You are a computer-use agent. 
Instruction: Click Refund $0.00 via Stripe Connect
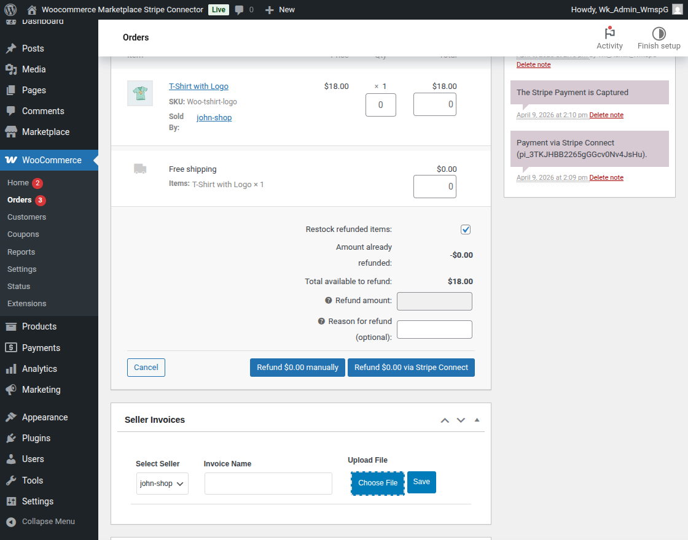click(x=411, y=367)
